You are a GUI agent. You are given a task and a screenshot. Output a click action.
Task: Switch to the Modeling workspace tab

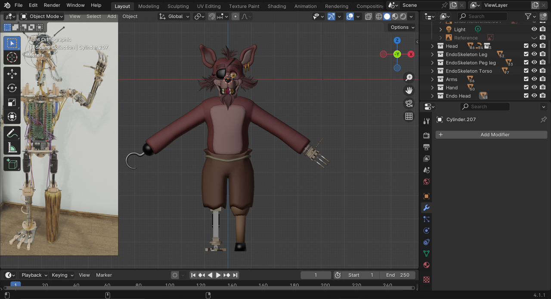coord(149,6)
